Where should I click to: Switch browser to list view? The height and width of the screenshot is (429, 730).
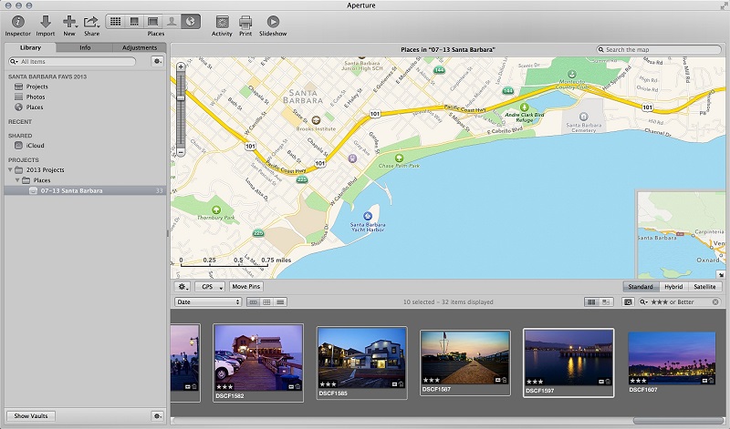pos(280,302)
